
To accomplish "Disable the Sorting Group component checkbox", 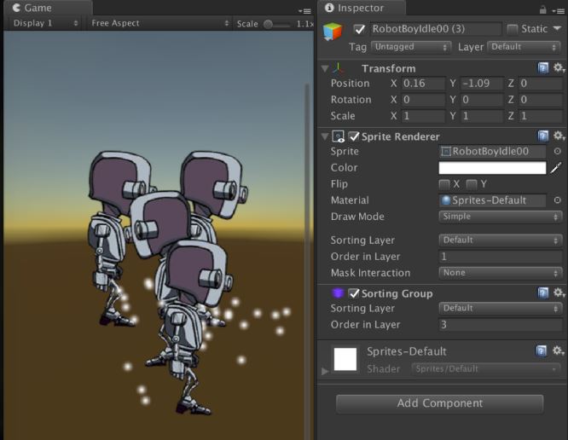I will [x=354, y=293].
